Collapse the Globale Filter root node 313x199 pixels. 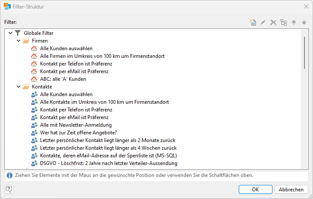(x=10, y=33)
